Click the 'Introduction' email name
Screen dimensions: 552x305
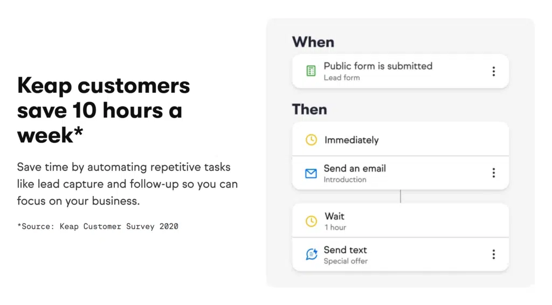click(344, 180)
